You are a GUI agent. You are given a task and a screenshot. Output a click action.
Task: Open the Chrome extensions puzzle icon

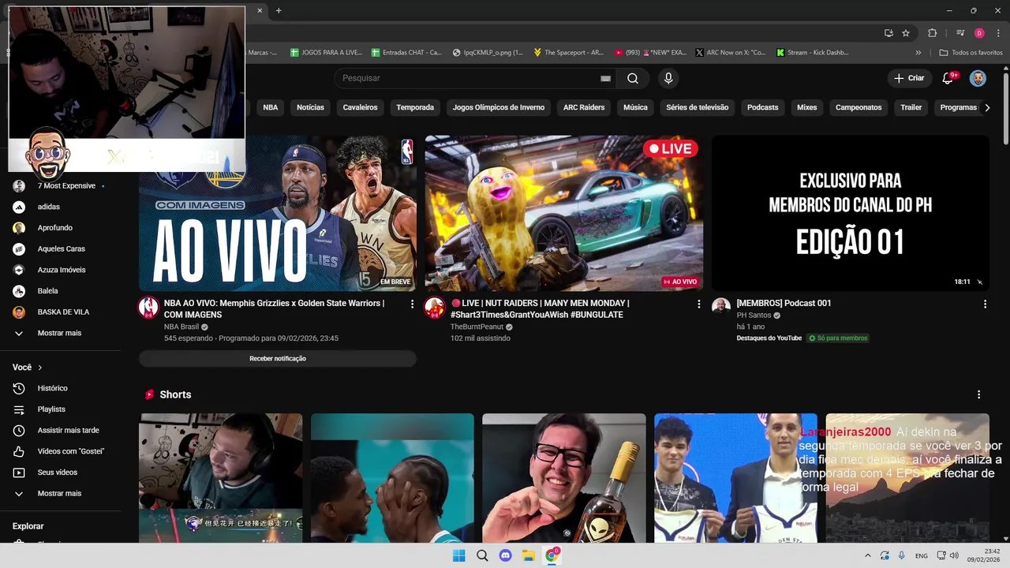[x=933, y=33]
